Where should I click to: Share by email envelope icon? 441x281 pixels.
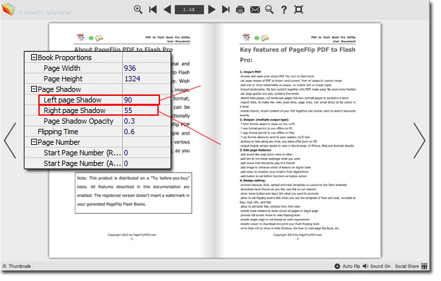click(255, 10)
